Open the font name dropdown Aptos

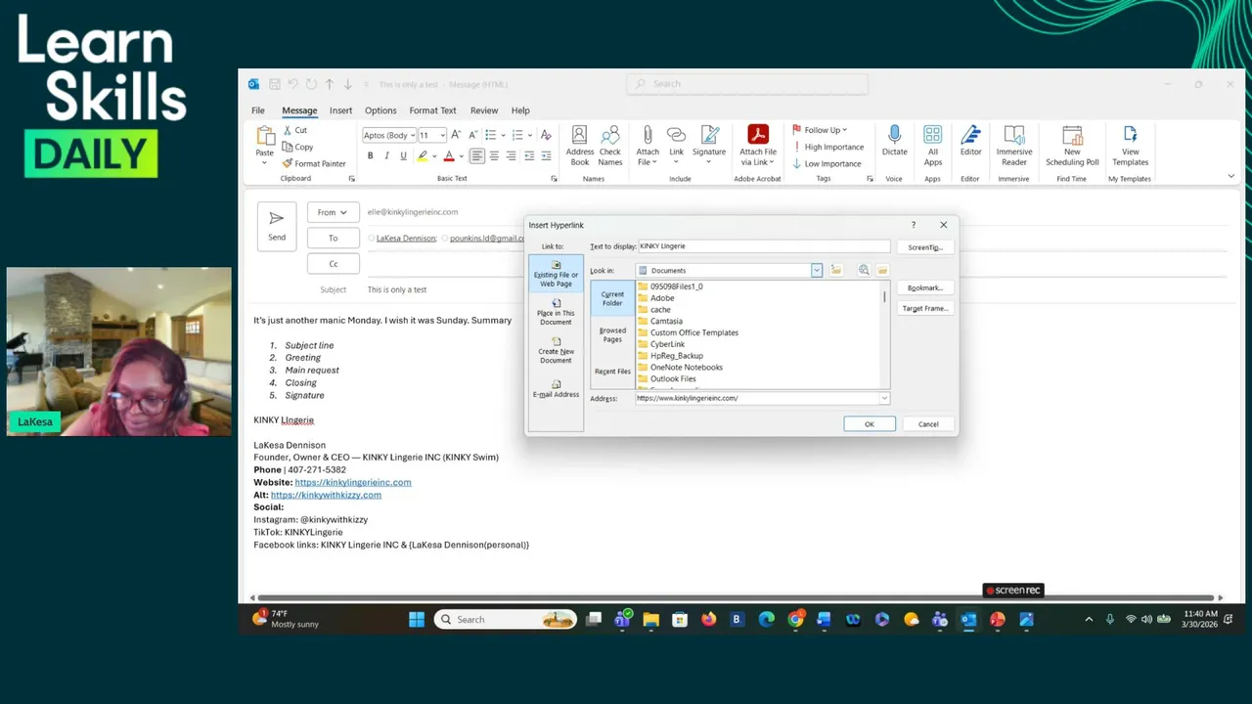click(x=412, y=135)
